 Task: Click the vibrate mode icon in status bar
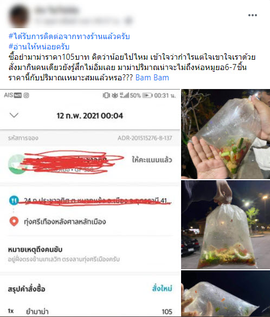click(106, 95)
